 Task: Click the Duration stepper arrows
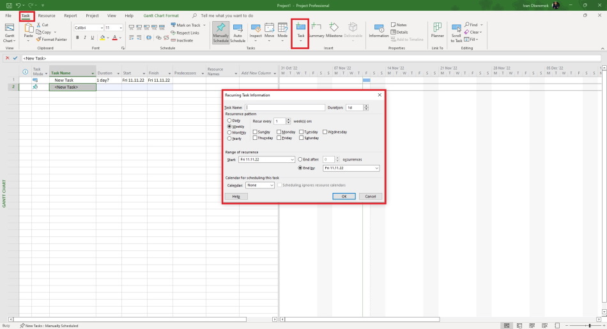point(366,107)
